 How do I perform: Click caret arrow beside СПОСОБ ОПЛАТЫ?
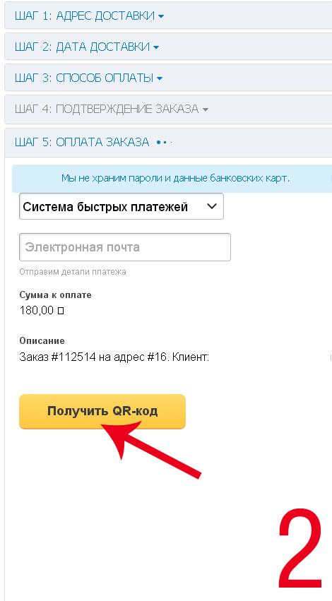pos(160,79)
